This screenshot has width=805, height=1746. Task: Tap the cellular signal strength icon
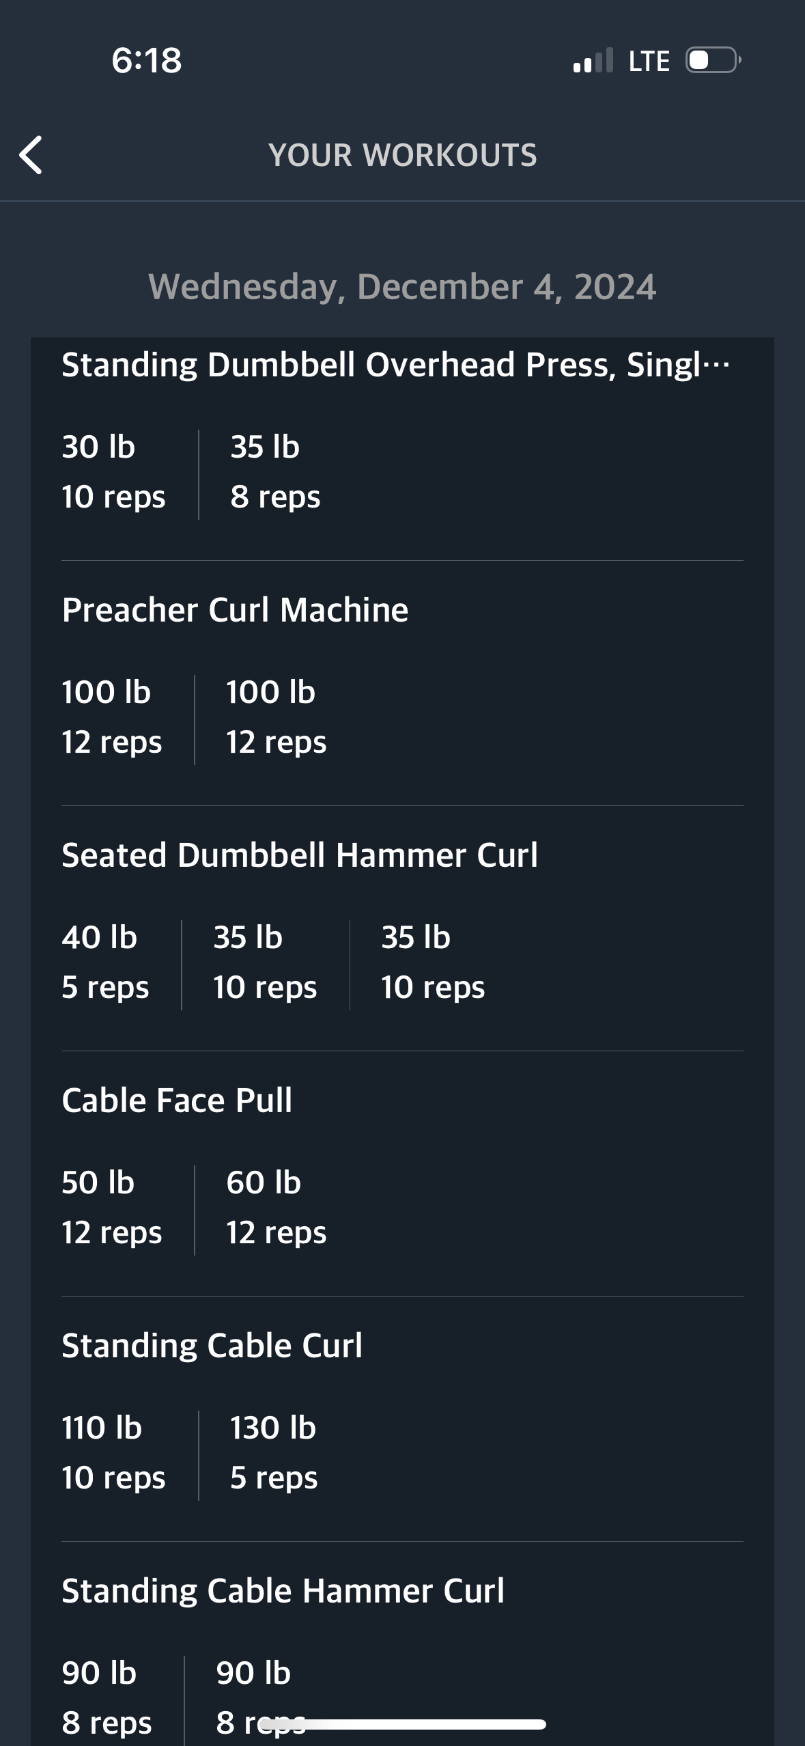(593, 60)
